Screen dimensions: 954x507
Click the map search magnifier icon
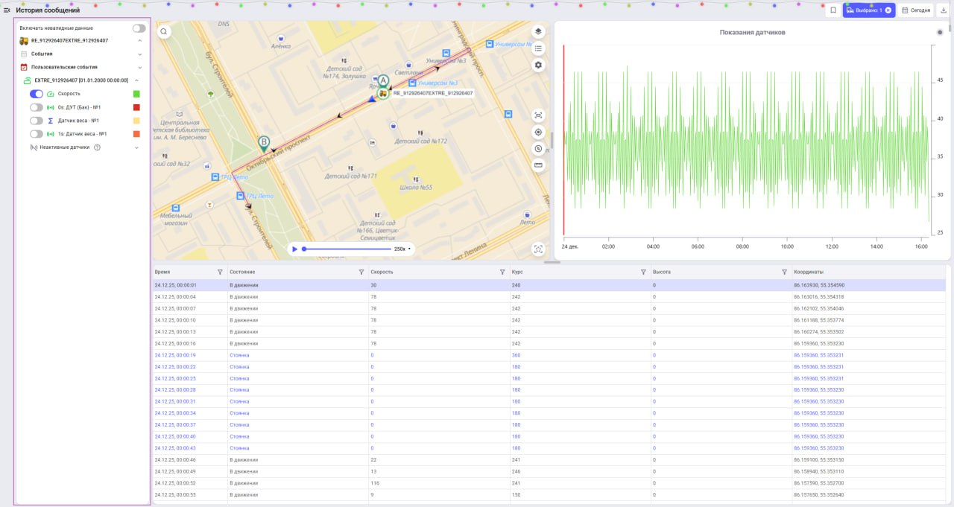click(x=163, y=31)
